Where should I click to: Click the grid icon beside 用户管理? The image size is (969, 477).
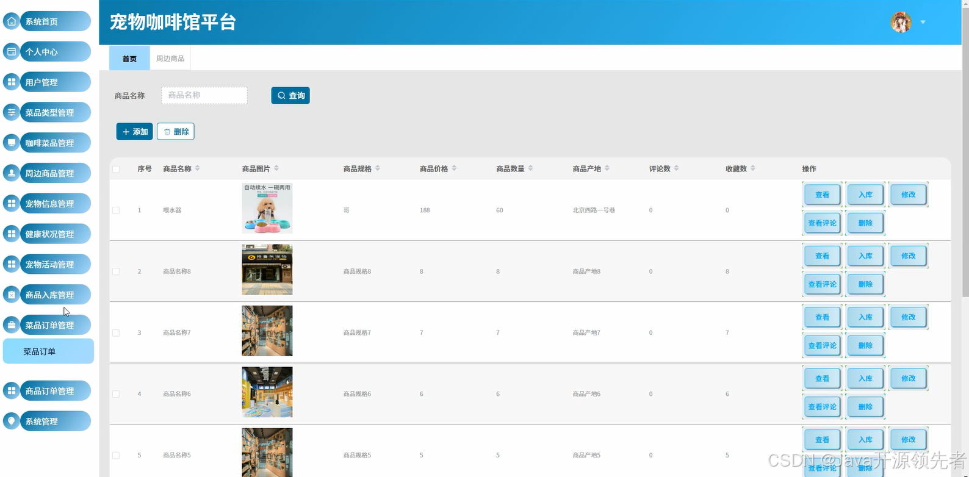[x=12, y=82]
